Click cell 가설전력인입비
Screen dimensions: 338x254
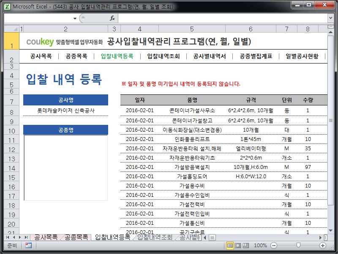(x=192, y=214)
